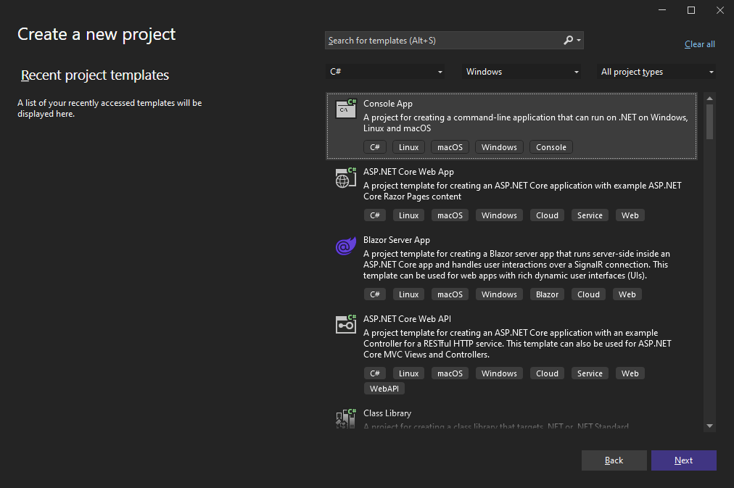Click the Blazor Server App description text
Screen dimensions: 734x488
(x=516, y=265)
